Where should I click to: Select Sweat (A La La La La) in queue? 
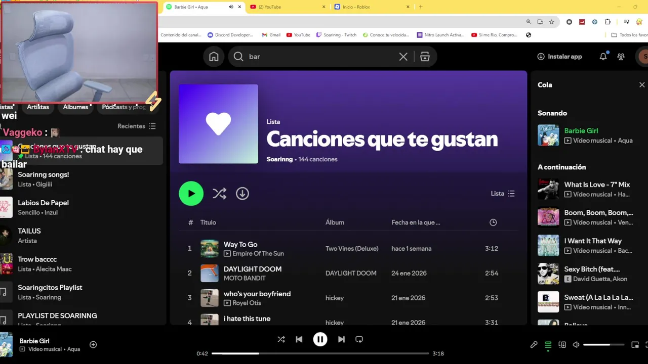pyautogui.click(x=586, y=302)
